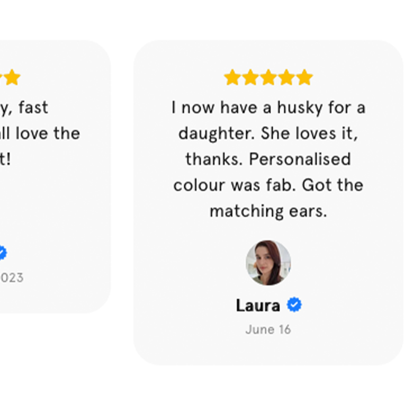
Task: Click the second star in Laura's rating
Action: 250,78
